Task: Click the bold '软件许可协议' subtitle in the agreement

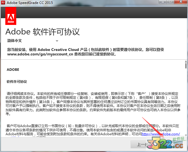Action: [x=17, y=82]
